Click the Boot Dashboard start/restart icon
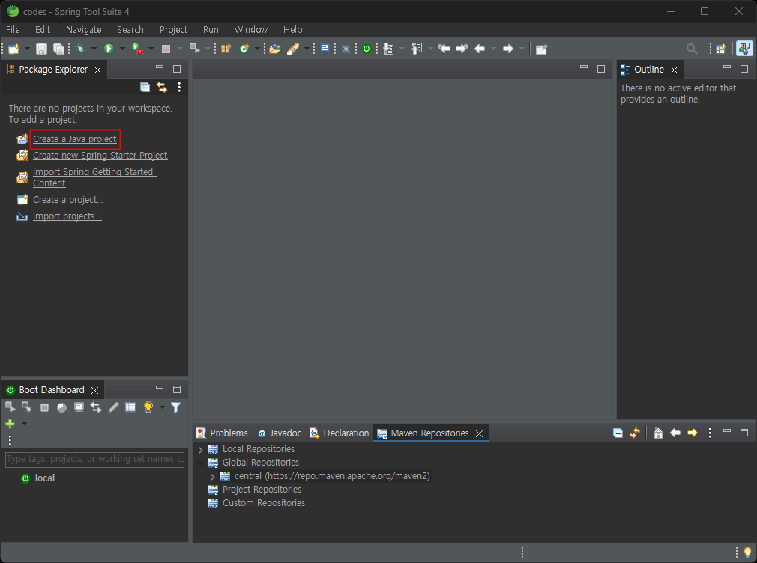Viewport: 757px width, 563px height. click(10, 407)
